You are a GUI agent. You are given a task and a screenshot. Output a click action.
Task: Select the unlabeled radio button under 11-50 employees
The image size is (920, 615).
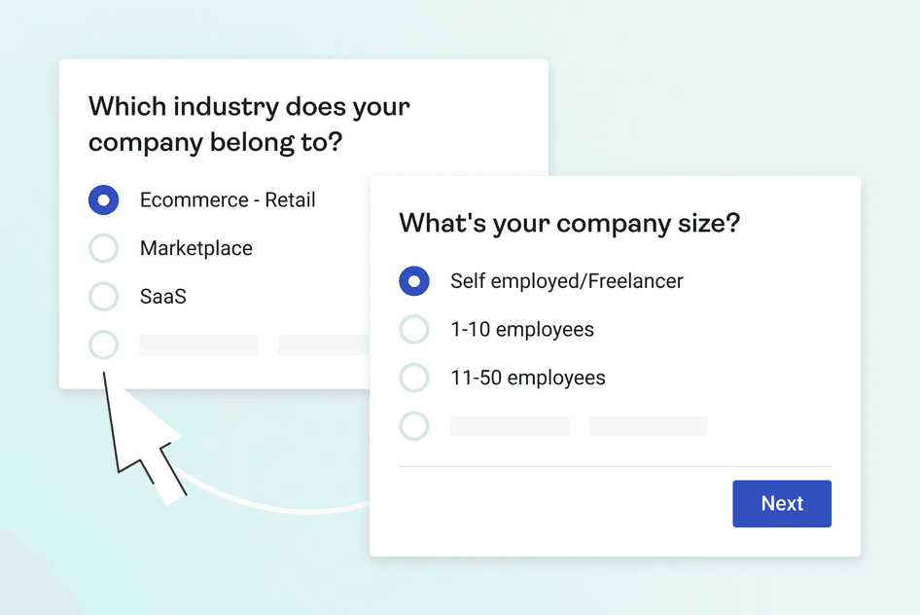coord(414,425)
